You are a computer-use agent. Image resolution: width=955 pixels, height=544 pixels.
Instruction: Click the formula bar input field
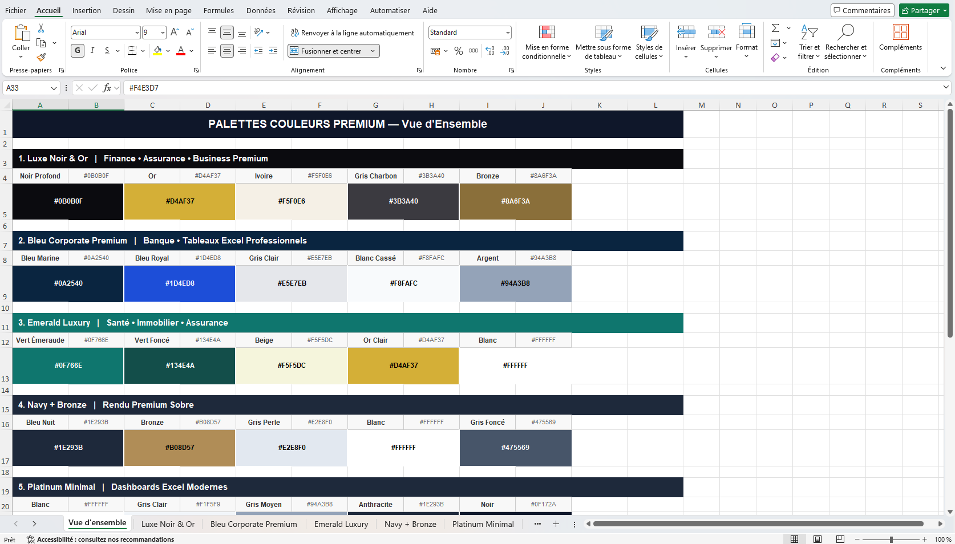[x=531, y=88]
